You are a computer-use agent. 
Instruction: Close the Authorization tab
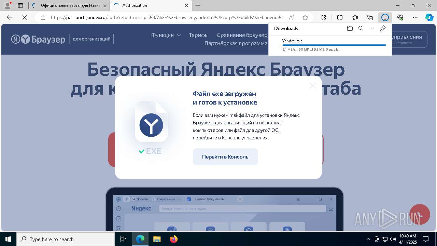tap(186, 5)
